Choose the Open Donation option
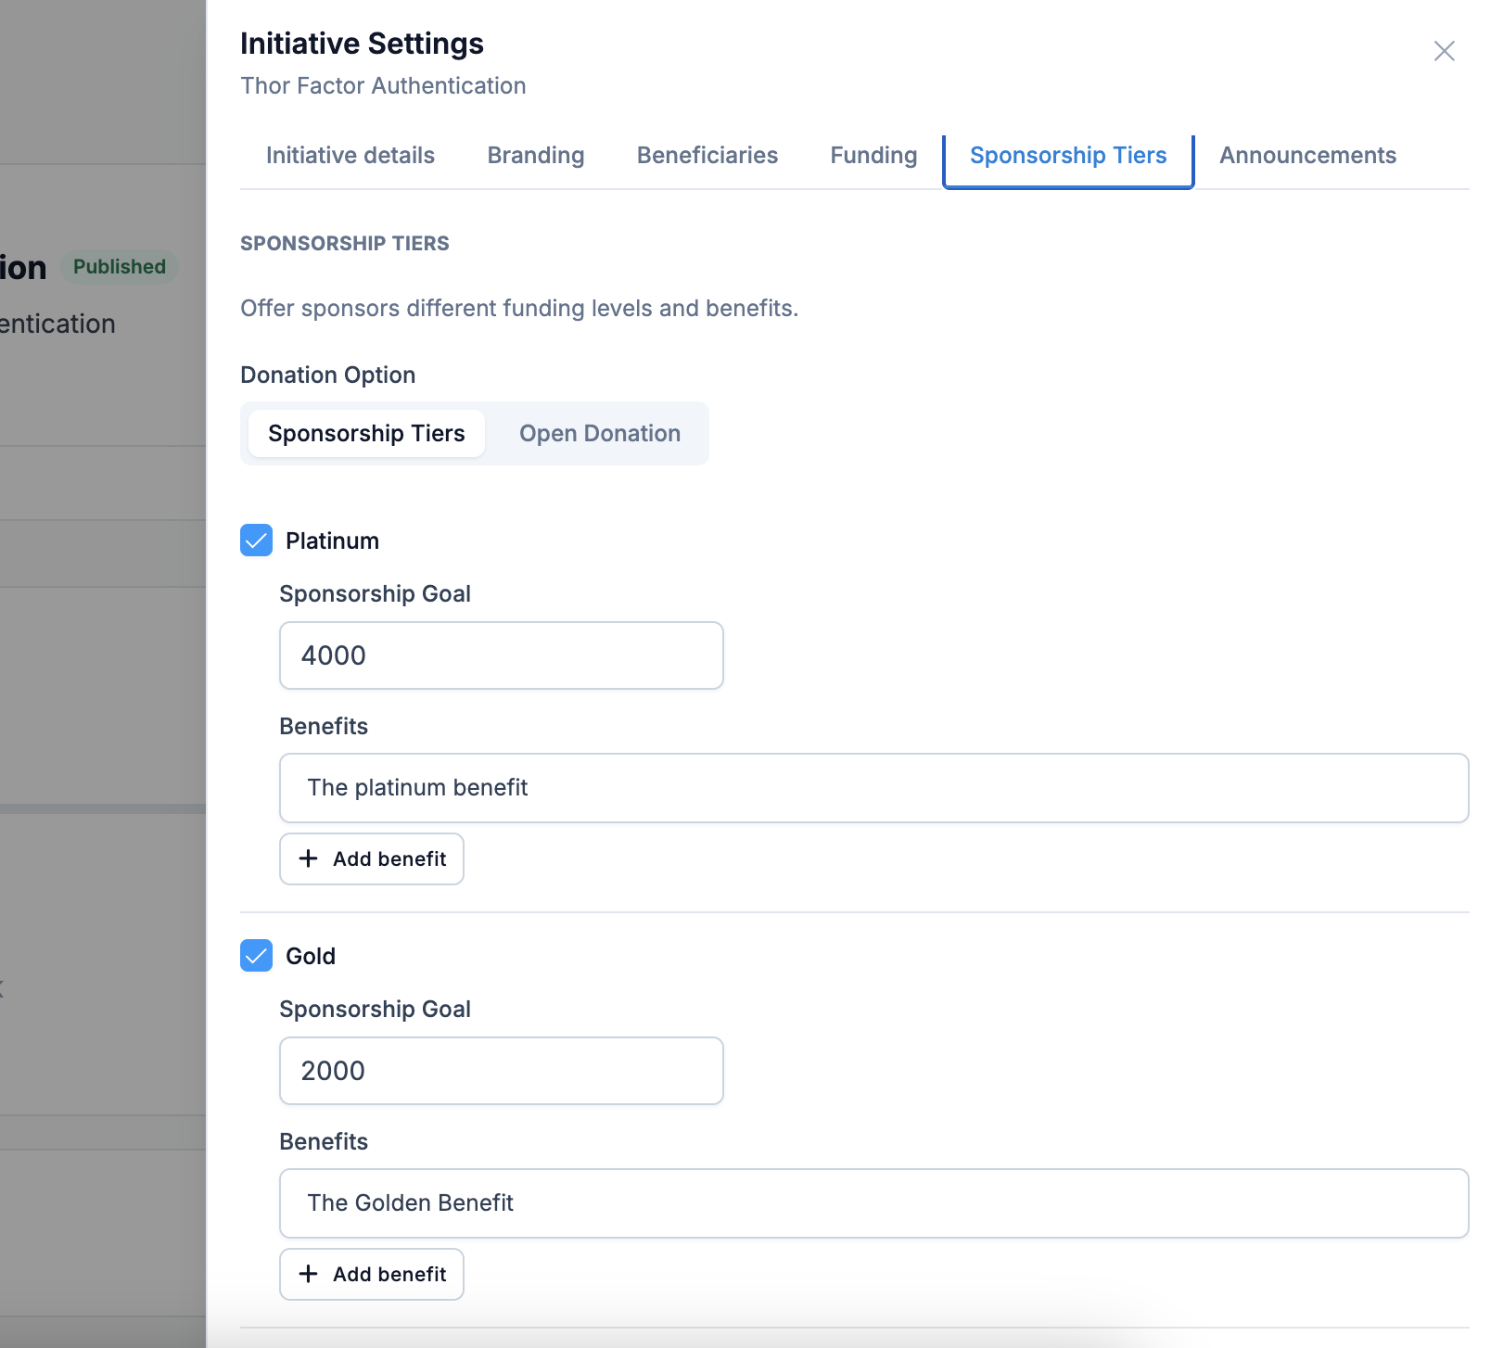The height and width of the screenshot is (1348, 1491). 600,433
